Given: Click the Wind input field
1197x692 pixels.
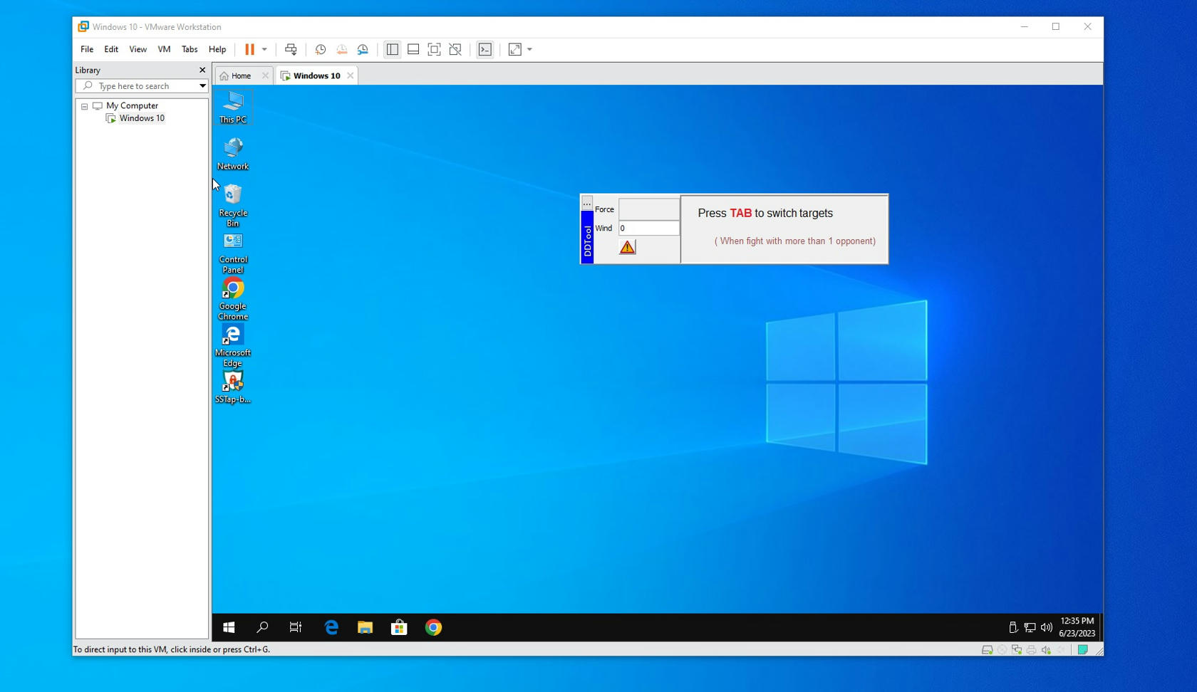Looking at the screenshot, I should pyautogui.click(x=649, y=228).
